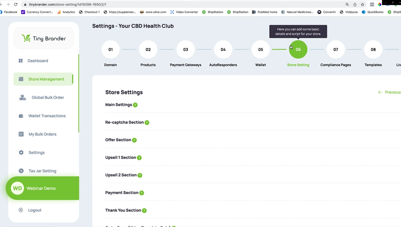This screenshot has width=401, height=227.
Task: Click the Logout link
Action: click(x=35, y=210)
